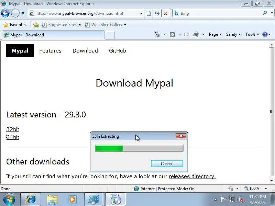Click the scrollbar up arrow
The image size is (275, 206).
[x=271, y=44]
